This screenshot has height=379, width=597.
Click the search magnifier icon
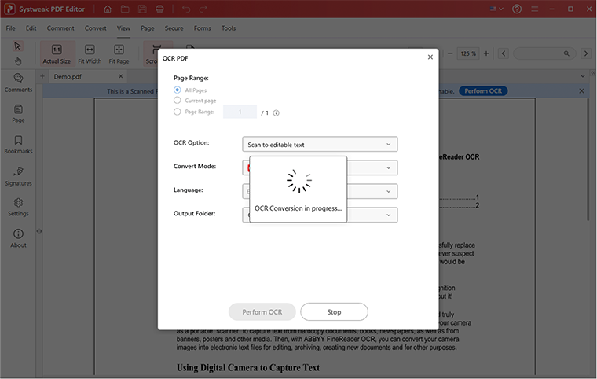click(566, 53)
